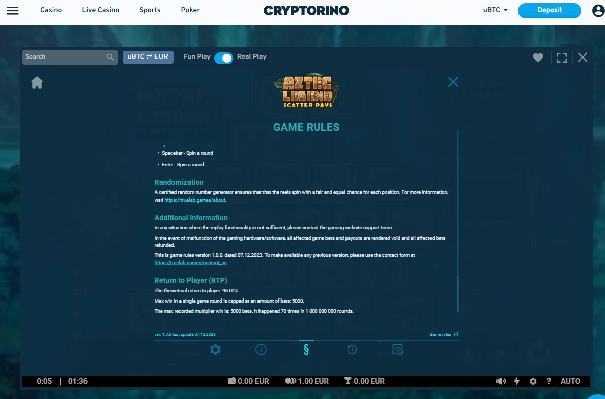Open external Game rules link

[444, 334]
